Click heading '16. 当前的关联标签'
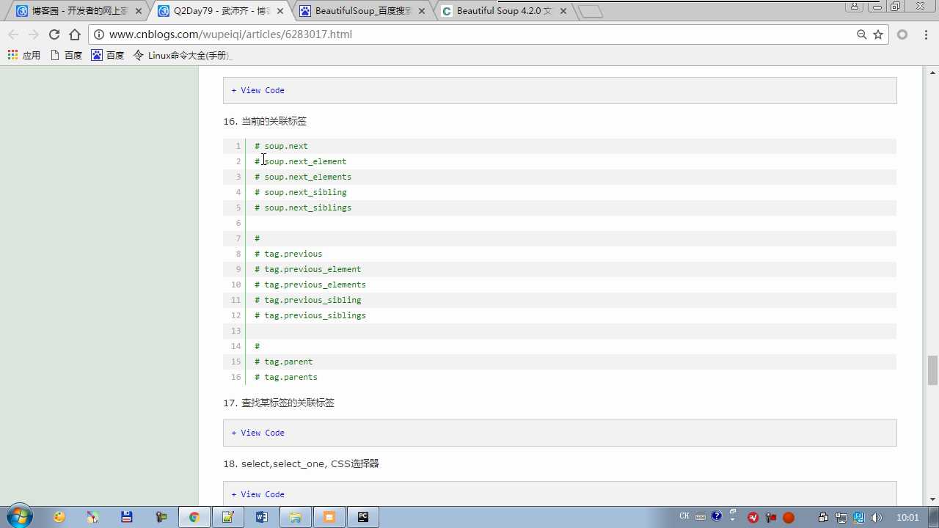The width and height of the screenshot is (939, 528). pyautogui.click(x=265, y=121)
